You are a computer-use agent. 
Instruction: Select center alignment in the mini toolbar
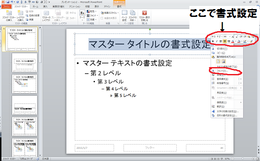224,41
